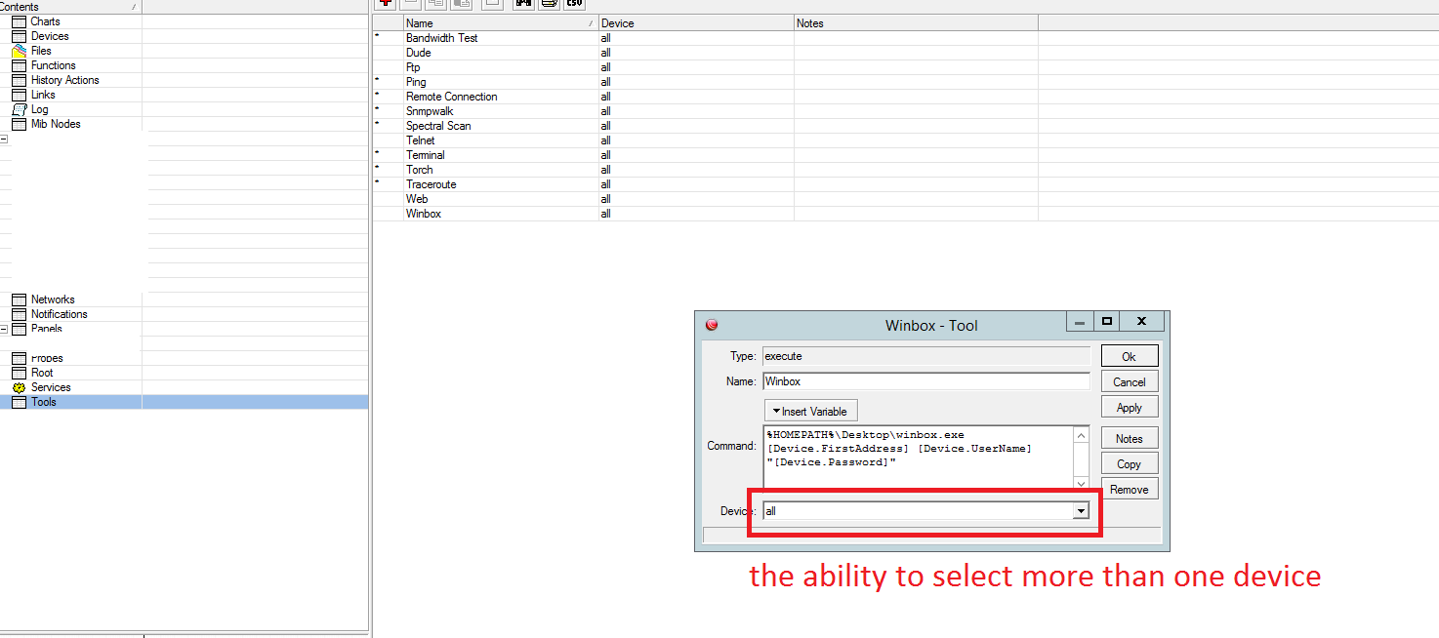The width and height of the screenshot is (1439, 638).
Task: Sort the tools list by Device column
Action: click(696, 22)
